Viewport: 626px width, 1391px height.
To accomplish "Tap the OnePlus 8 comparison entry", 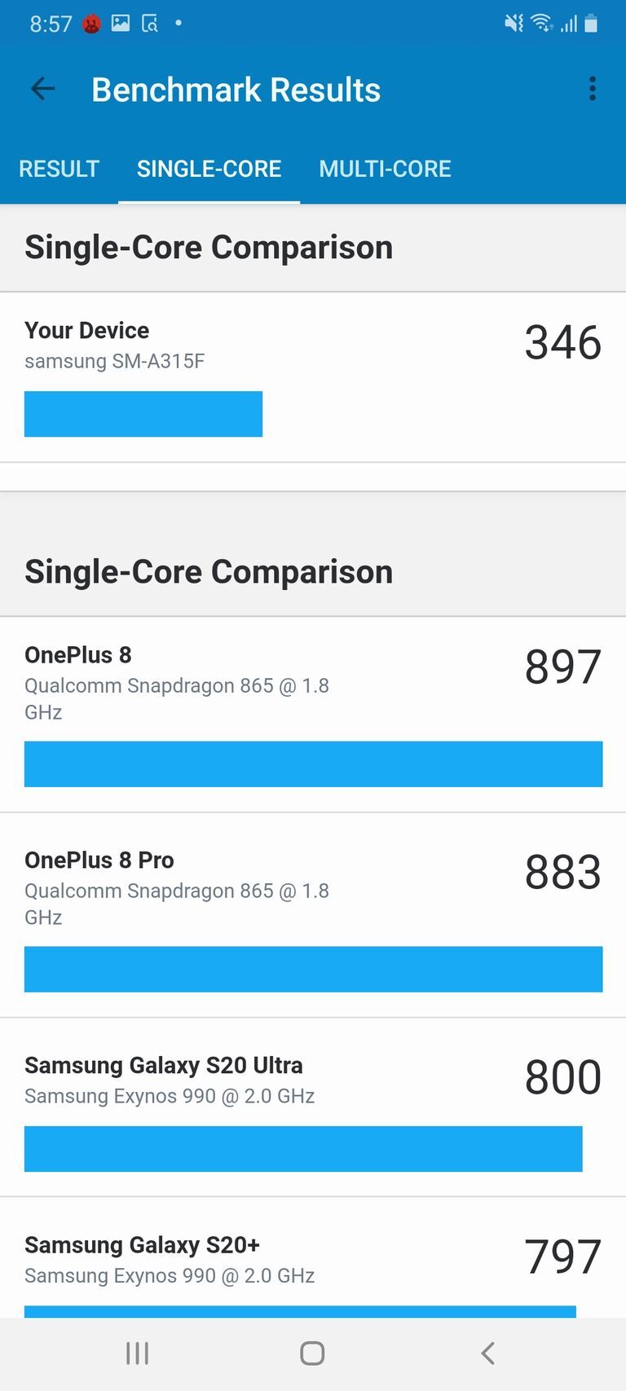I will pos(313,714).
